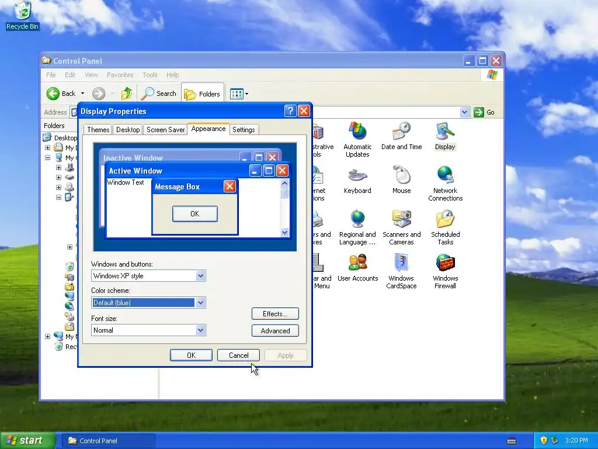This screenshot has width=598, height=449.
Task: Open the Date and Time icon
Action: [x=402, y=136]
